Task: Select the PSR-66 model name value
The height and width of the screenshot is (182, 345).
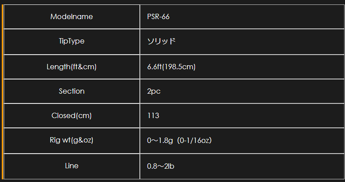Action: pos(158,17)
